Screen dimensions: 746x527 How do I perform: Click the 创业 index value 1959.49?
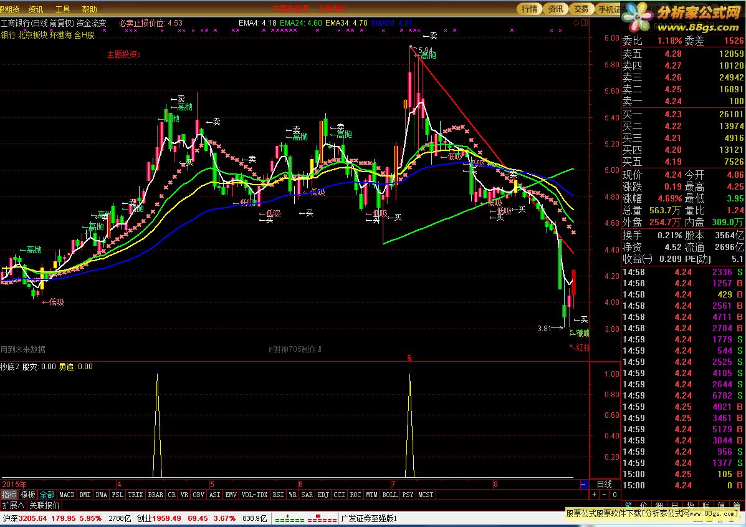tap(166, 518)
